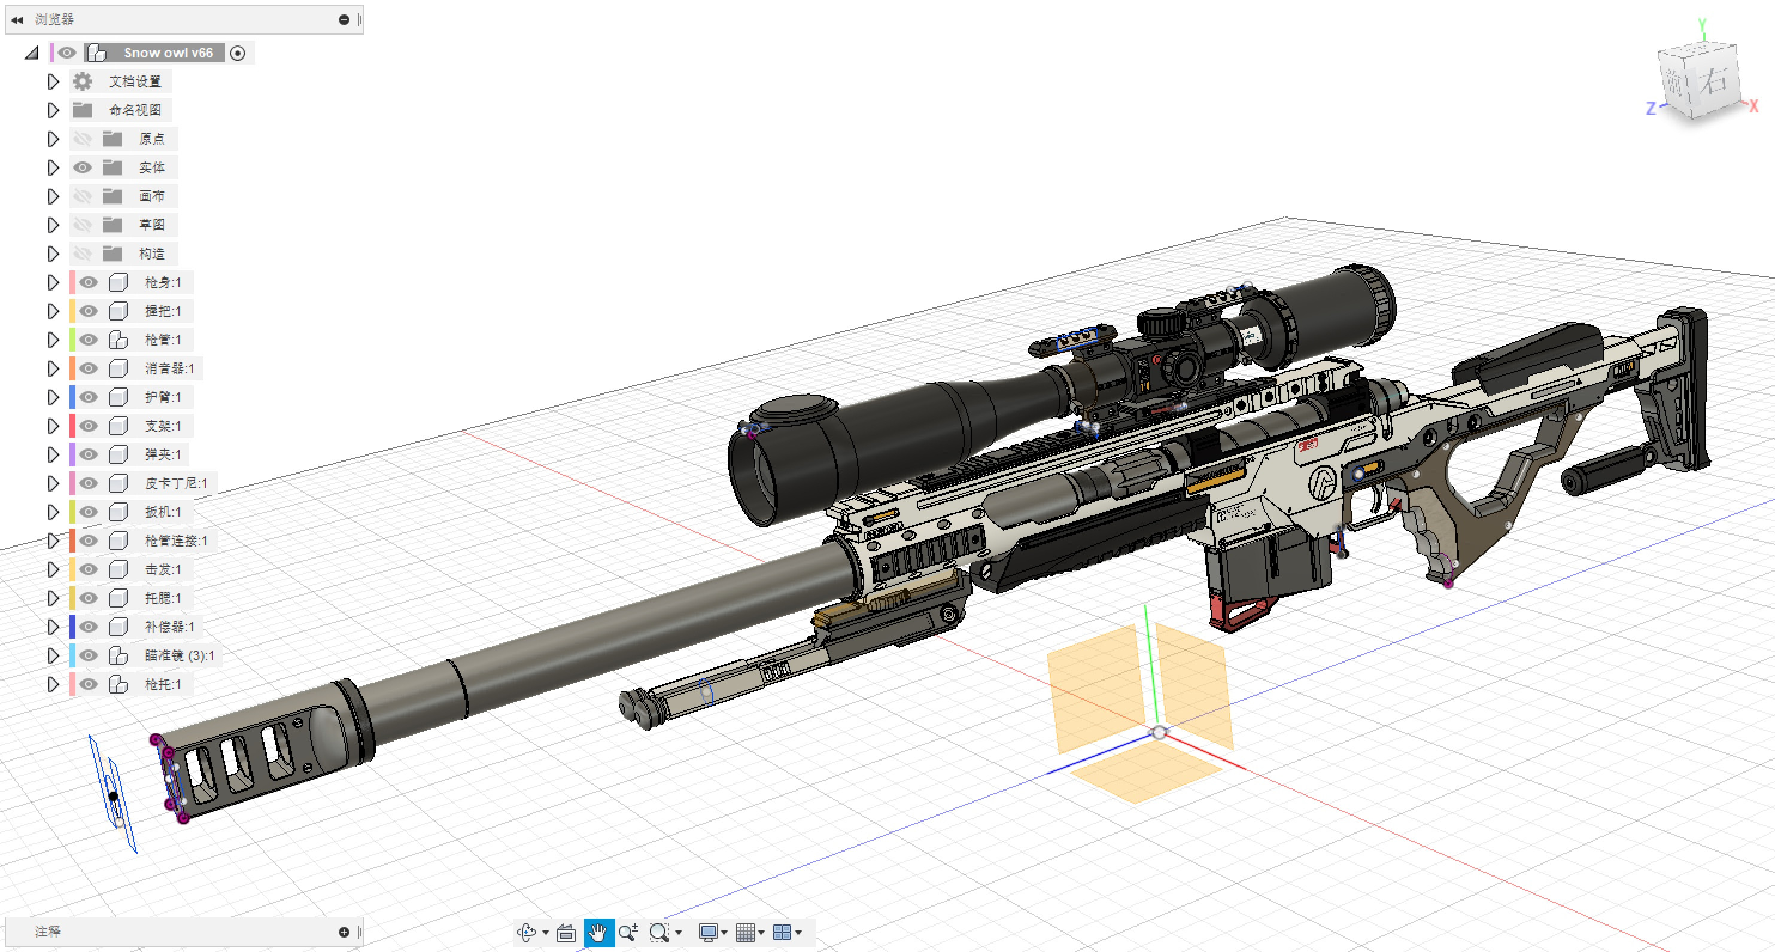The width and height of the screenshot is (1775, 952).
Task: Click component icon beside 弹夹:1
Action: point(118,454)
